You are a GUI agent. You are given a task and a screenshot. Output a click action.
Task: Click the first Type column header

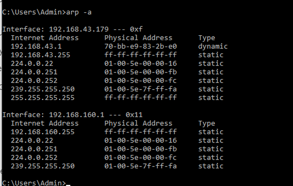pyautogui.click(x=207, y=38)
